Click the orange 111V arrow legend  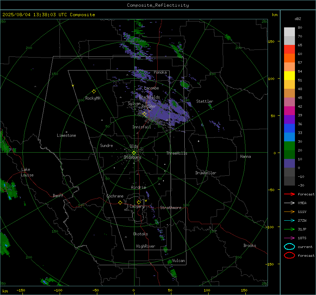coord(289,212)
